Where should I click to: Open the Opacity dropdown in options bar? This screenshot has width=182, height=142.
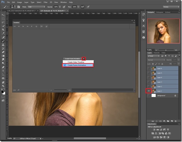[x=60, y=7]
